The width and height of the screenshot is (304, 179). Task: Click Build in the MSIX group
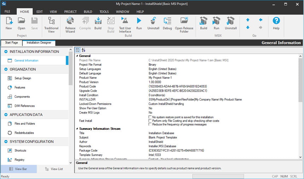[x=204, y=23]
